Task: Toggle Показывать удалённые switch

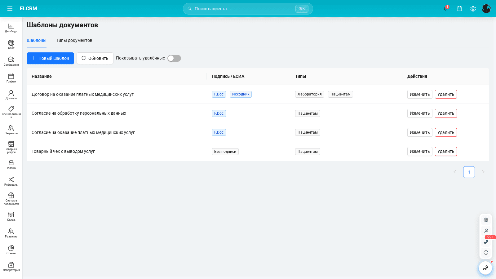Action: click(174, 58)
